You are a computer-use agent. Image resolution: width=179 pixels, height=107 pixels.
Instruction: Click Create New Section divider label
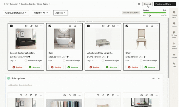click(x=84, y=21)
